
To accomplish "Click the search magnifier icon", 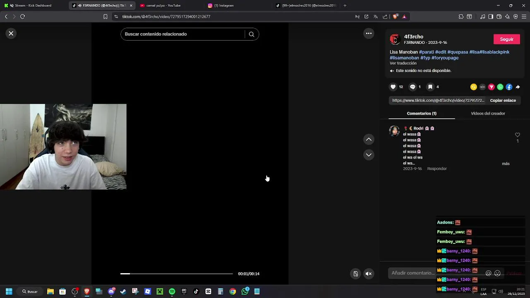I will [251, 34].
